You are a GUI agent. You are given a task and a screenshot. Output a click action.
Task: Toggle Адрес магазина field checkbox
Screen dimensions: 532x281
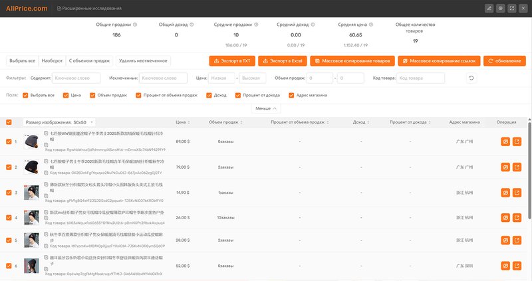tap(291, 95)
